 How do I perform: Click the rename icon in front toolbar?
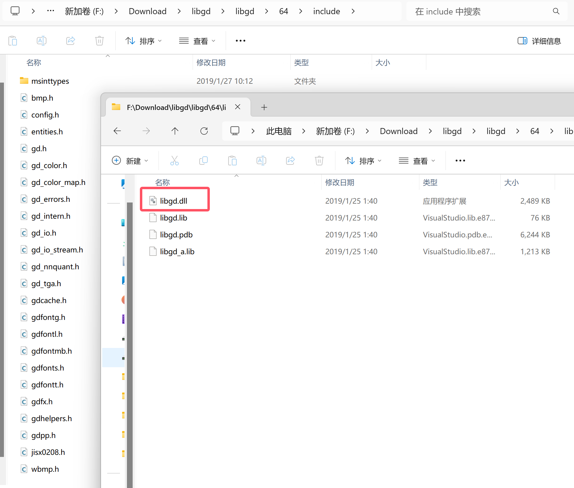pos(261,161)
